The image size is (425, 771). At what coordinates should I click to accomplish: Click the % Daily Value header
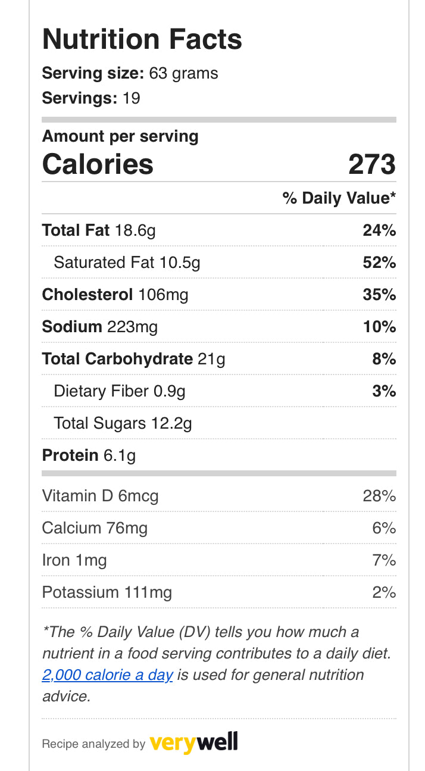[x=339, y=198]
